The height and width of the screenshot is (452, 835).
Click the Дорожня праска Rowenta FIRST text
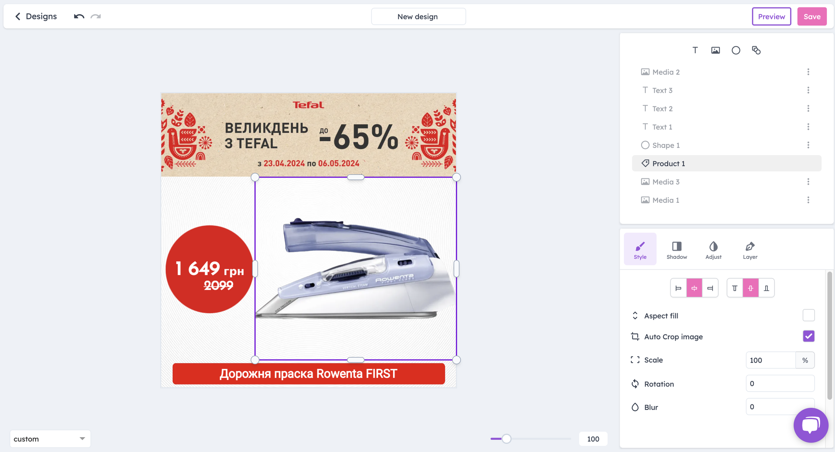pyautogui.click(x=309, y=374)
